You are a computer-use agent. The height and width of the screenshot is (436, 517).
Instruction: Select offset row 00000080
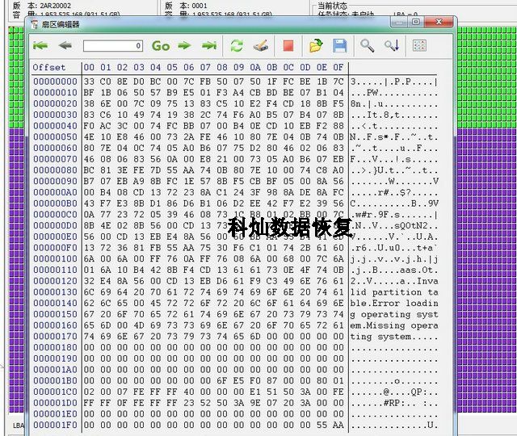(x=55, y=170)
